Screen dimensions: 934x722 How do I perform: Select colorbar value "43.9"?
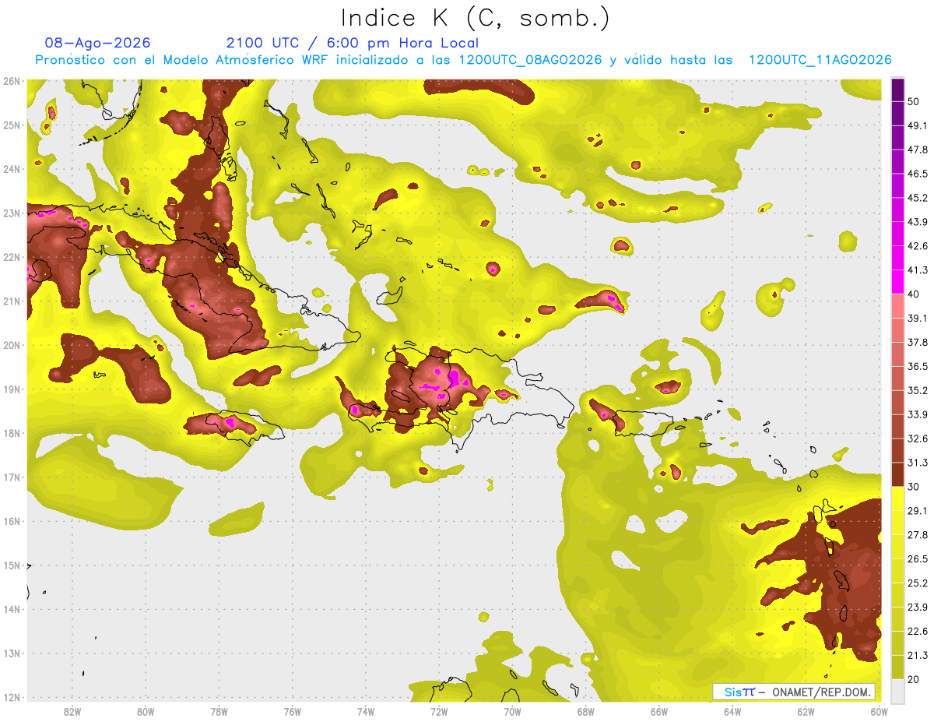coord(918,222)
